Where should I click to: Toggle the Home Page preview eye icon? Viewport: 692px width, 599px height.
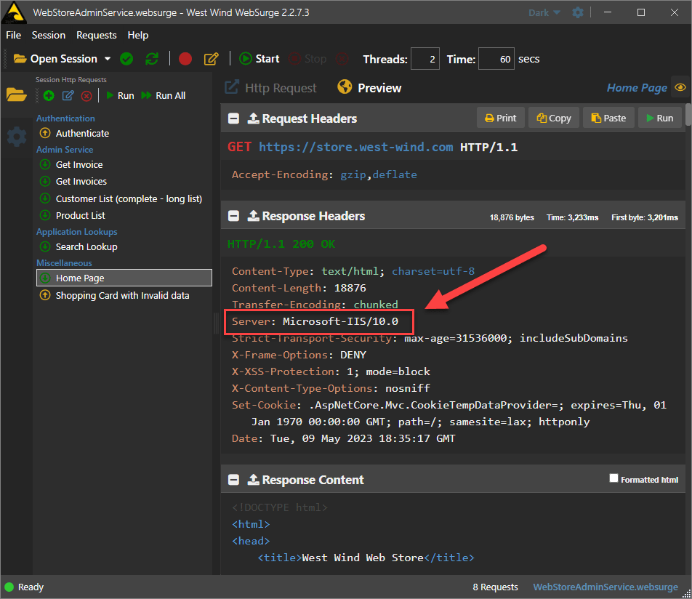point(681,87)
